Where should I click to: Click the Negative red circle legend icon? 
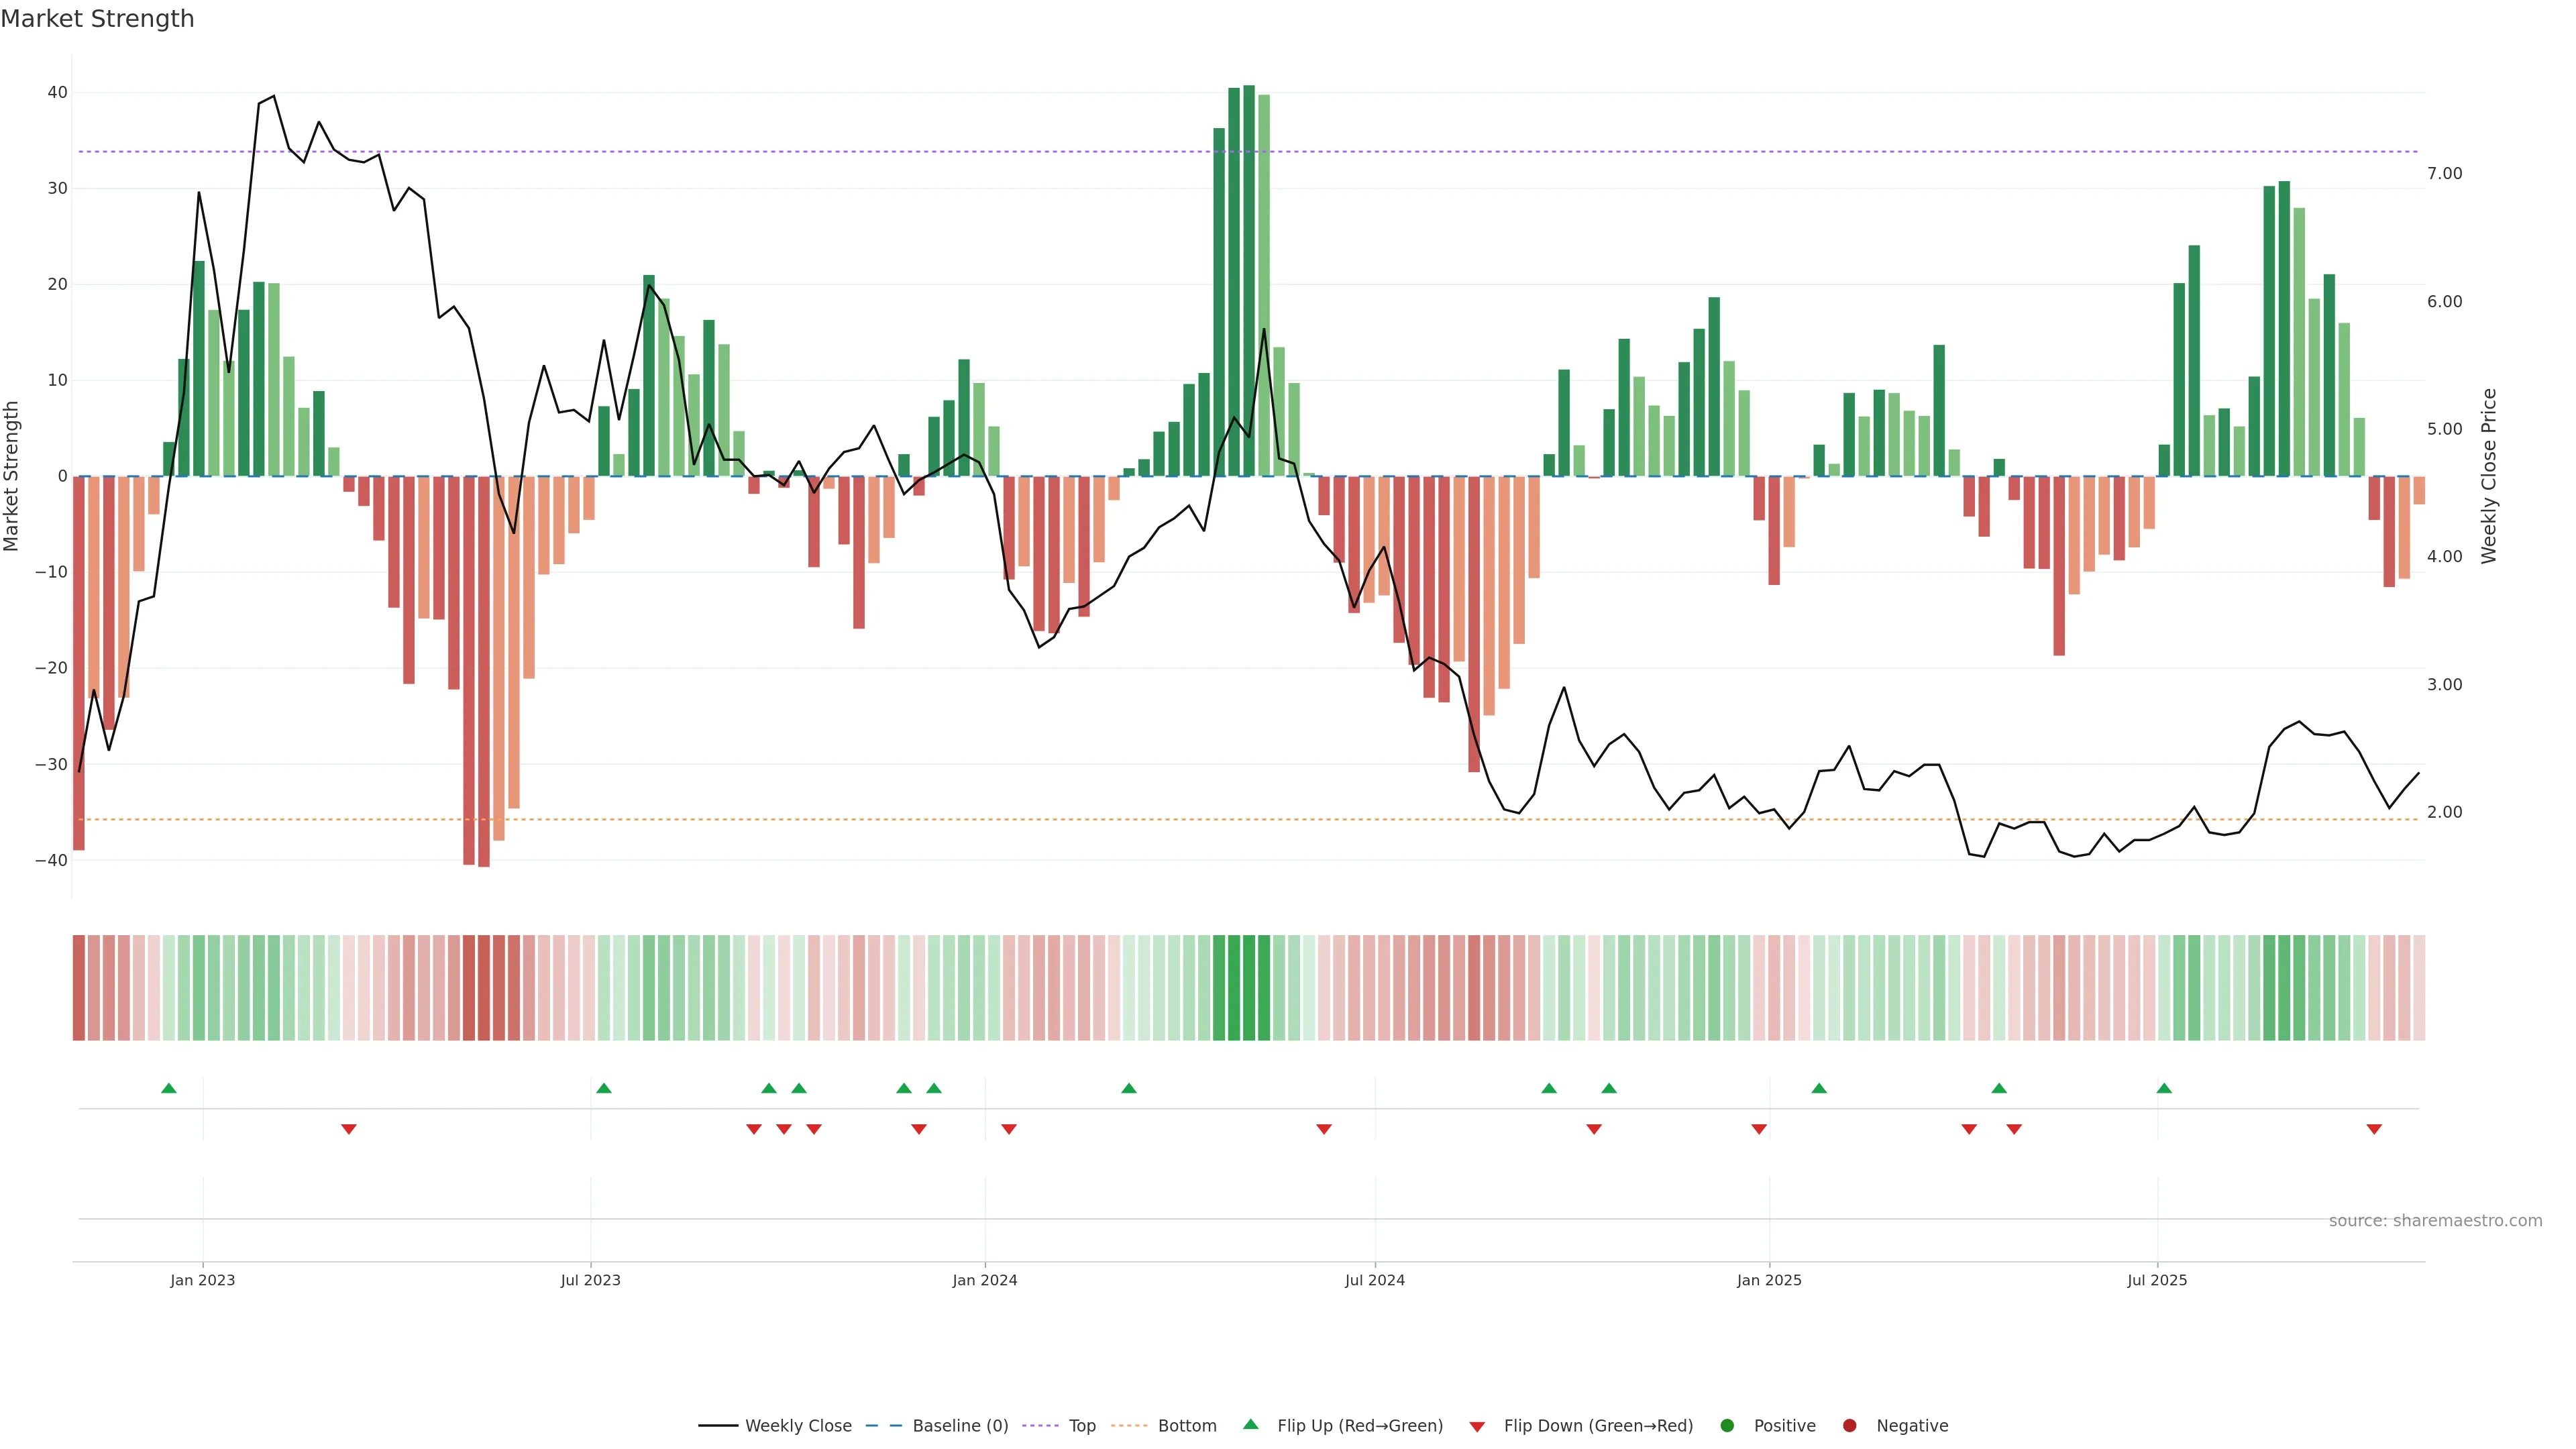pyautogui.click(x=1849, y=1426)
